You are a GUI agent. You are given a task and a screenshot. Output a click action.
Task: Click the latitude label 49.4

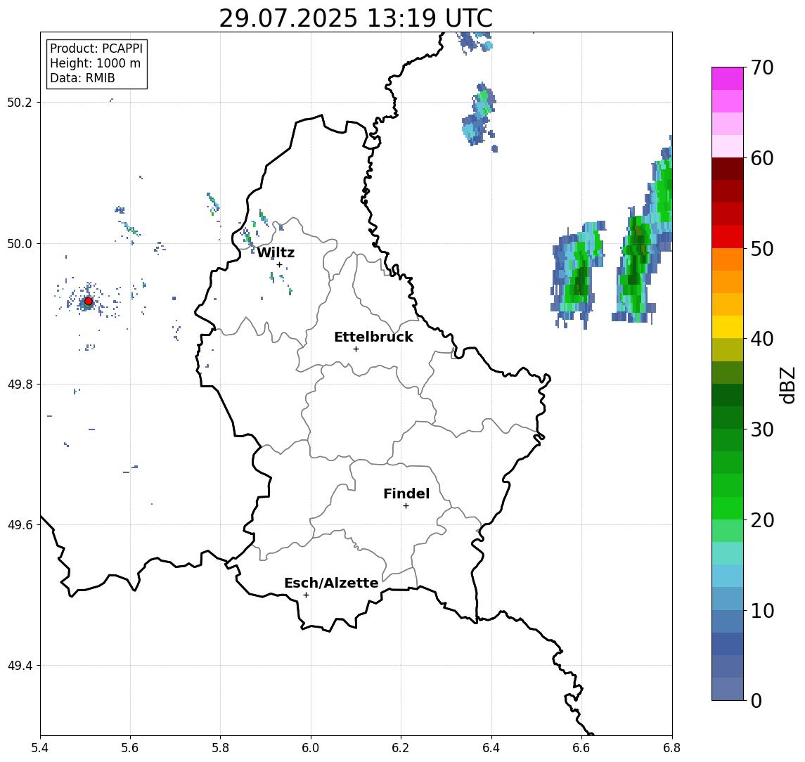coord(20,666)
